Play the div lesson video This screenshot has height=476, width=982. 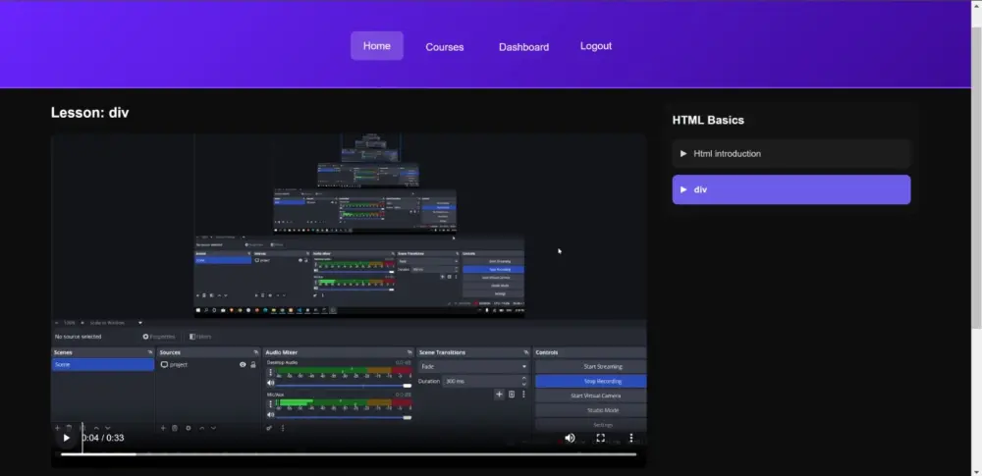pyautogui.click(x=67, y=438)
